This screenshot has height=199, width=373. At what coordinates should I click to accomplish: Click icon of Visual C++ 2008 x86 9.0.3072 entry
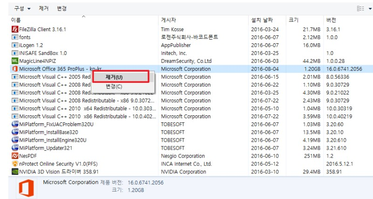pos(15,100)
